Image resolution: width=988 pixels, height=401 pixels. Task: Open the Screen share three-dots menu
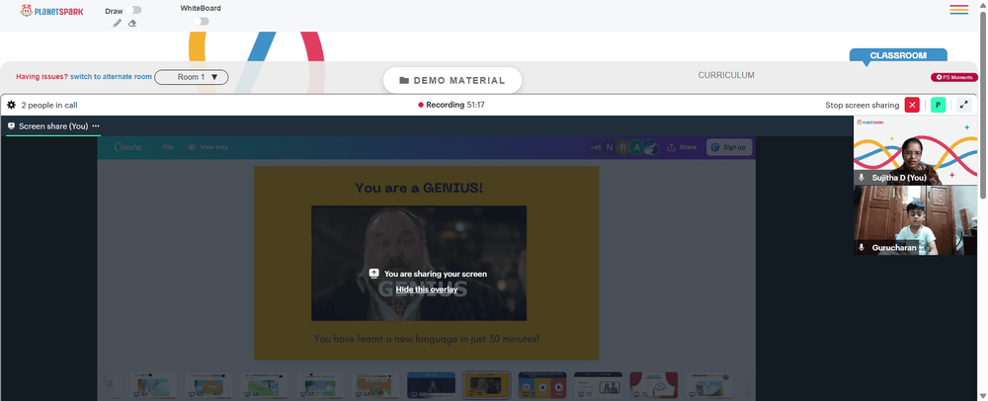(x=96, y=125)
